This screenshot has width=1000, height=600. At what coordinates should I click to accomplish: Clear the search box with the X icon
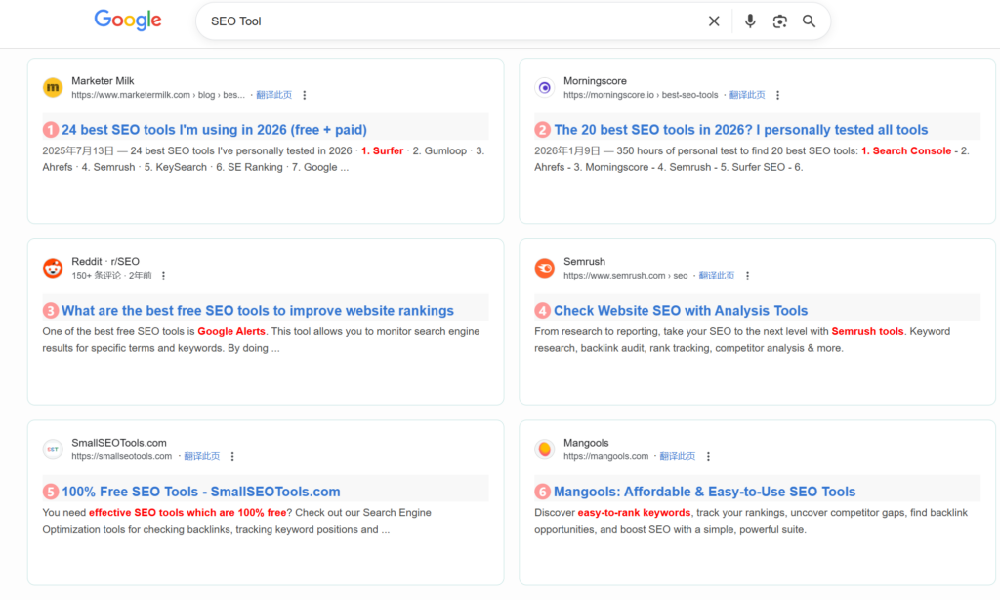[x=714, y=21]
